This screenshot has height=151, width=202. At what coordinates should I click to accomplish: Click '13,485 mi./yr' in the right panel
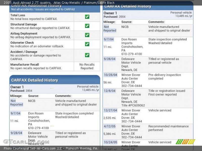[184, 16]
